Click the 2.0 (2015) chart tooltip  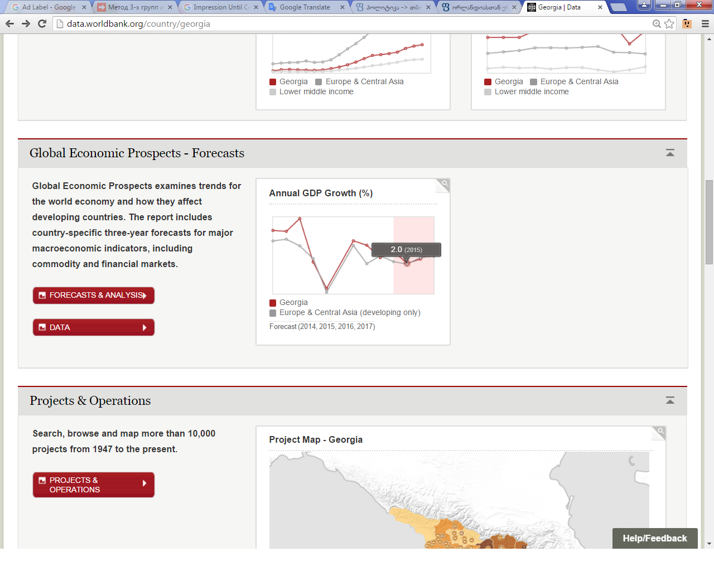(406, 250)
